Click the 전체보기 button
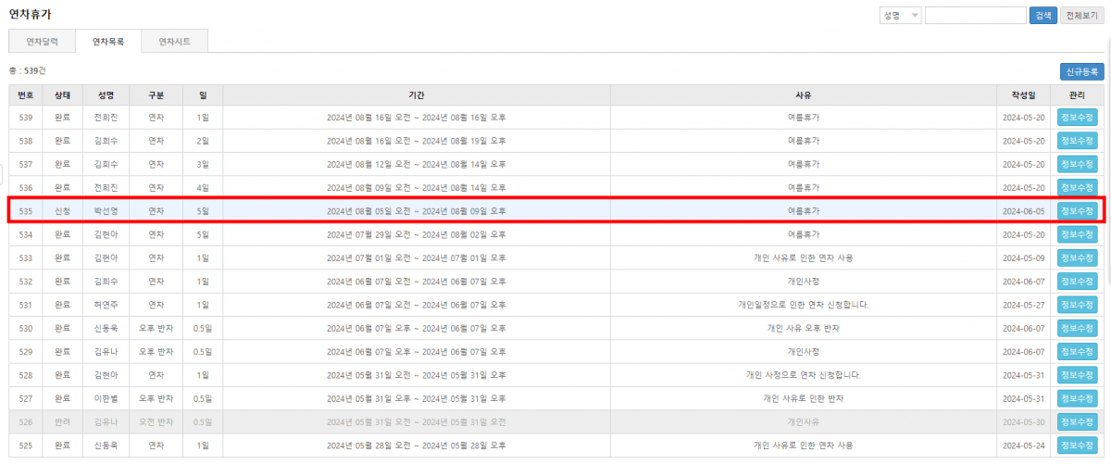 pos(1081,16)
